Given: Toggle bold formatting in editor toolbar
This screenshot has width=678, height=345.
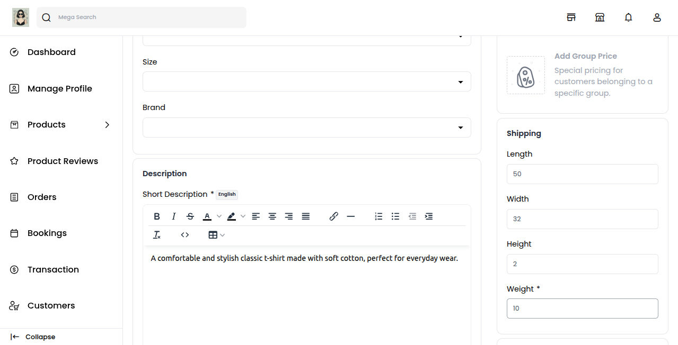Looking at the screenshot, I should click(x=157, y=216).
